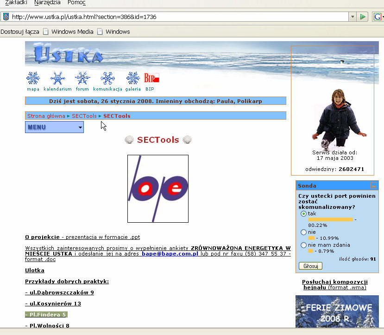Click the middle SECTools breadcrumb link
384x335 pixels.
click(x=84, y=116)
